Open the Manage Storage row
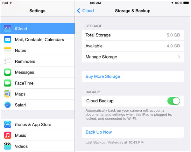 coord(133,57)
